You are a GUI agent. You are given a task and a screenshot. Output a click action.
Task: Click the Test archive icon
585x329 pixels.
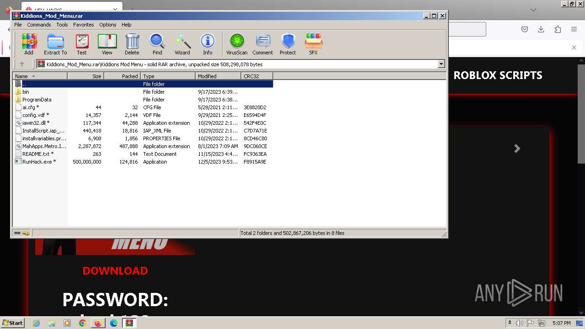pos(82,44)
